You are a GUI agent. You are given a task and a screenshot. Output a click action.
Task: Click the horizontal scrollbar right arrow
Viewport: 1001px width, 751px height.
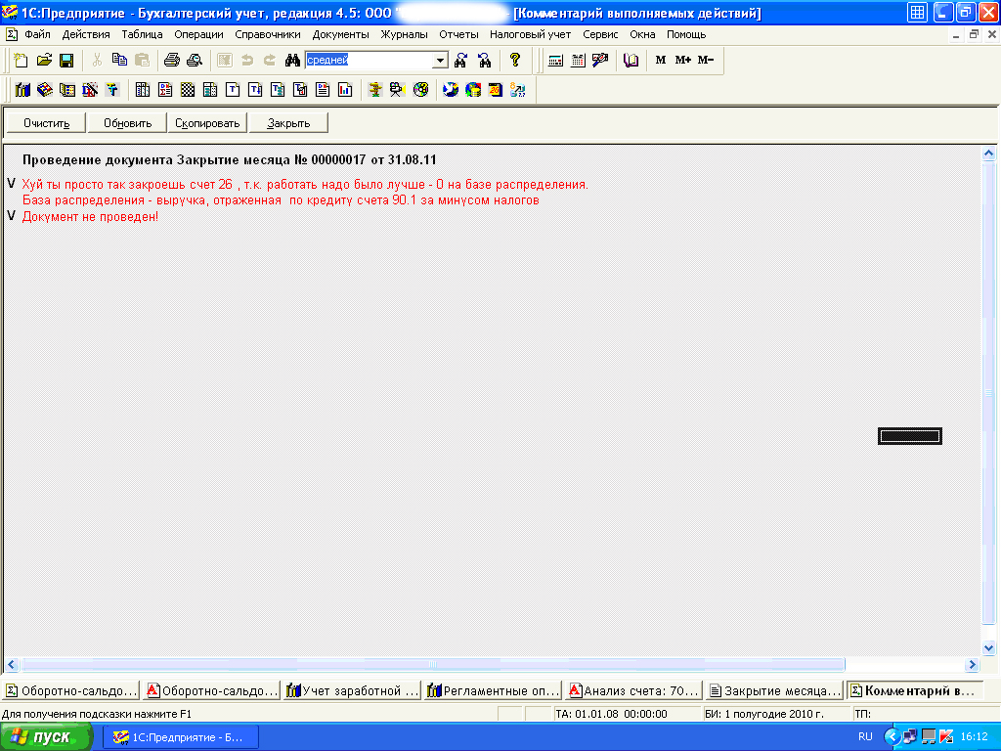972,665
